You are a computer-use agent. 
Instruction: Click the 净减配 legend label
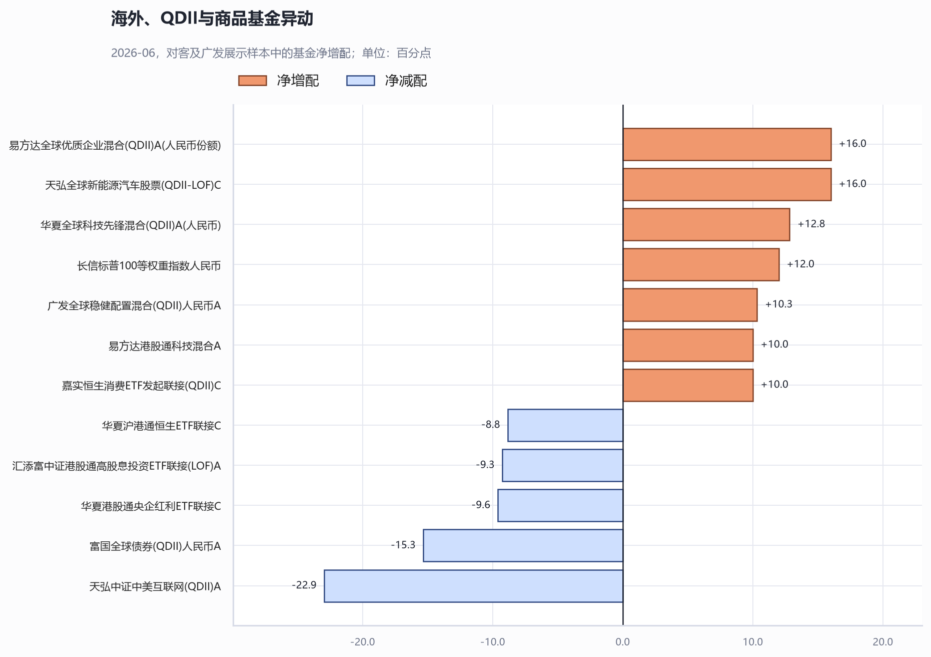pyautogui.click(x=406, y=81)
